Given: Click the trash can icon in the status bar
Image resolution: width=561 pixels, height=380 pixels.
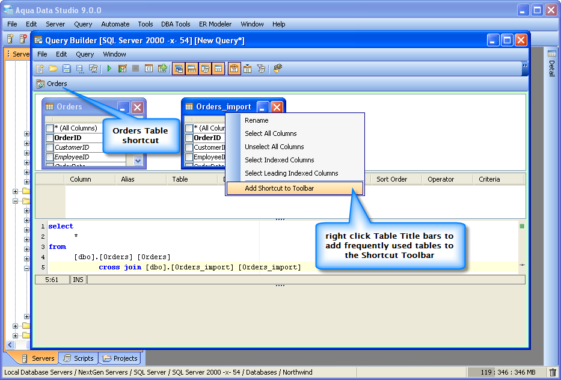Looking at the screenshot, I should pos(553,372).
